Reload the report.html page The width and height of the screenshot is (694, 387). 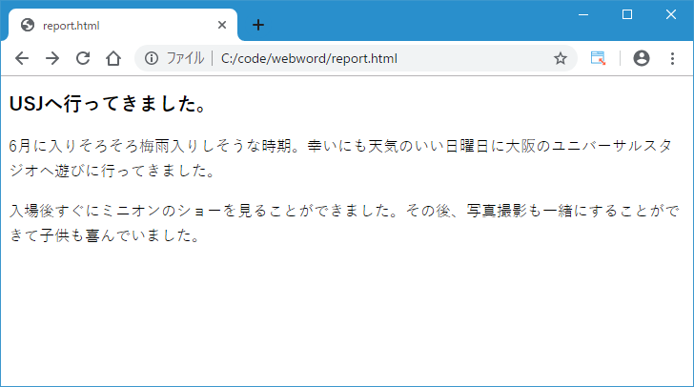click(x=83, y=58)
